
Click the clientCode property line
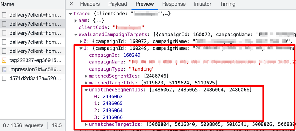click(x=111, y=27)
